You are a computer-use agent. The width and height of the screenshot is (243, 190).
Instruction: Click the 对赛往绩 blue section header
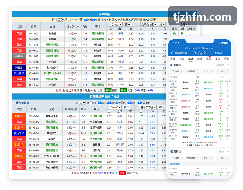coord(104,14)
